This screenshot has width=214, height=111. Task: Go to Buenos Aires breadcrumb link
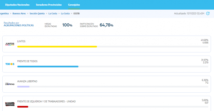pyautogui.click(x=19, y=13)
